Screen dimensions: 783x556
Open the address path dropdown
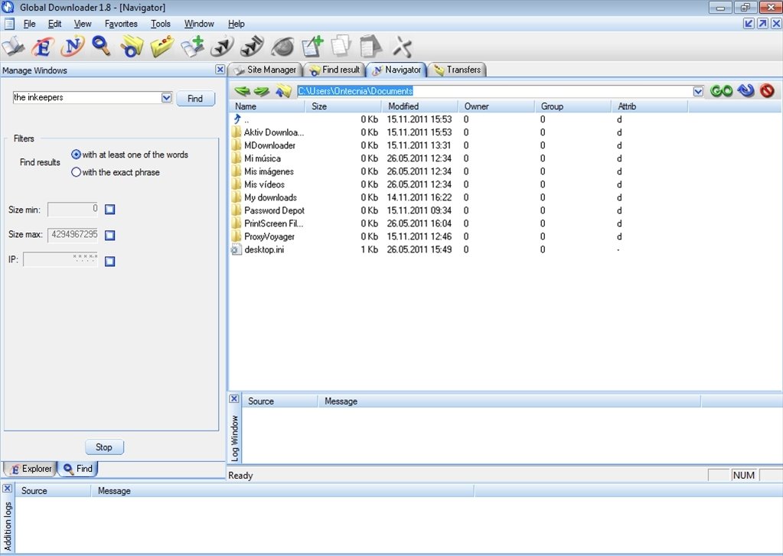click(x=698, y=91)
